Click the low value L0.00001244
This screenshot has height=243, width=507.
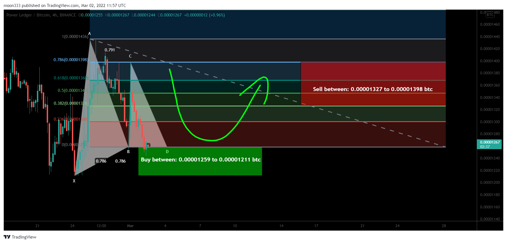pyautogui.click(x=143, y=15)
